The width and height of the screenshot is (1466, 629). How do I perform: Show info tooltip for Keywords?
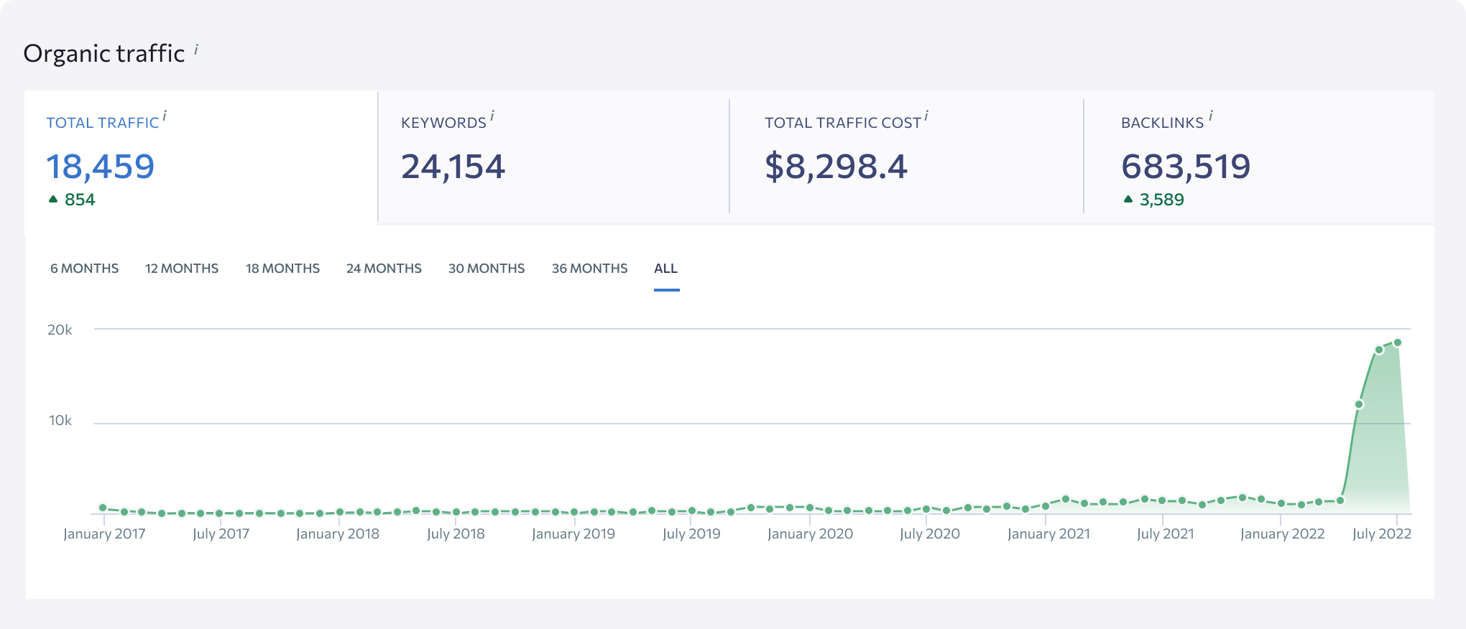coord(492,115)
